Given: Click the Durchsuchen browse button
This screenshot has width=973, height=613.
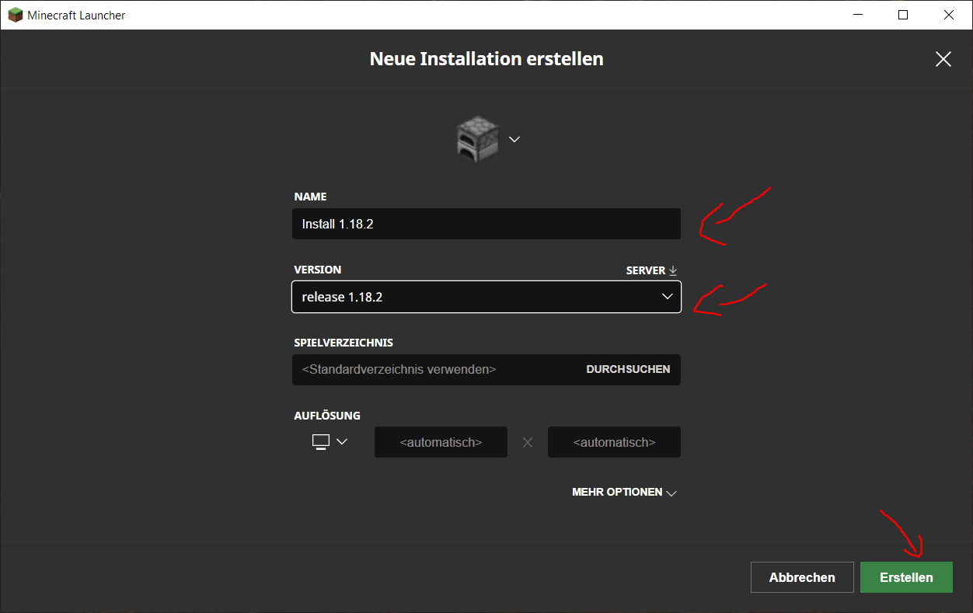Looking at the screenshot, I should tap(628, 369).
